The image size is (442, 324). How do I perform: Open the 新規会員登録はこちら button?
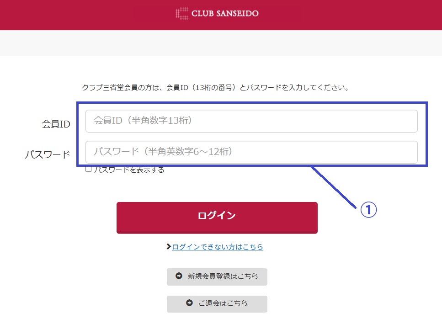(x=217, y=276)
